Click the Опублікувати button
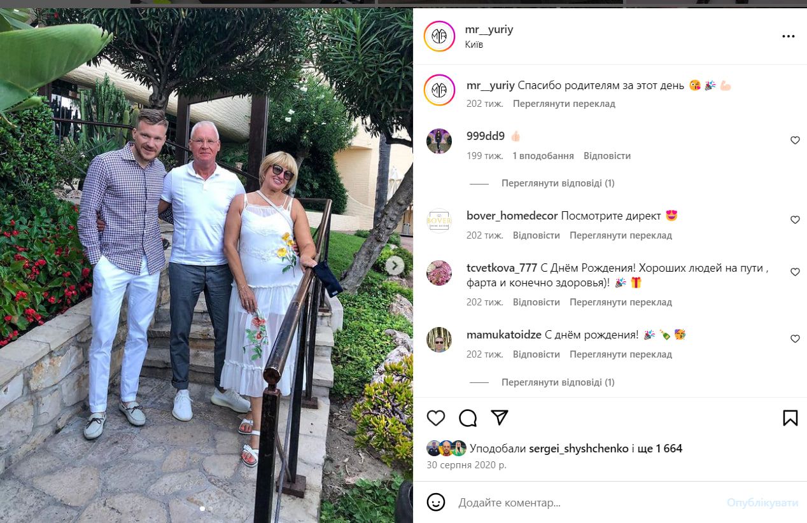This screenshot has height=523, width=807. [762, 503]
